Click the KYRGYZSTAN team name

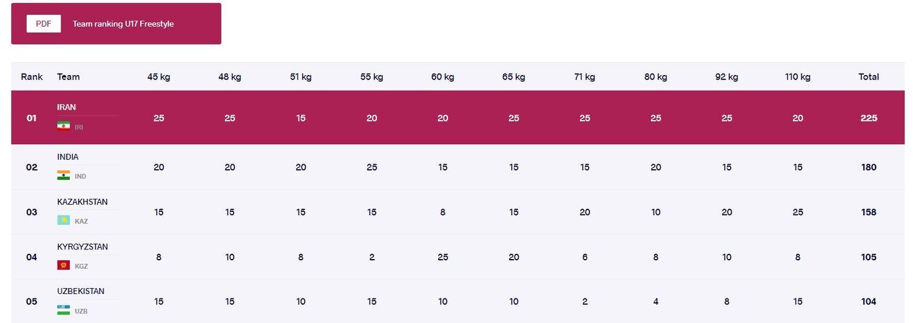pyautogui.click(x=83, y=247)
